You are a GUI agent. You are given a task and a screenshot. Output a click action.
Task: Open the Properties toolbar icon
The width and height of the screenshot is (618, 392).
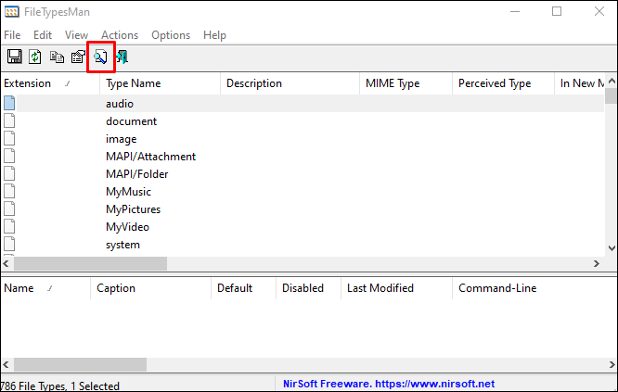click(78, 57)
